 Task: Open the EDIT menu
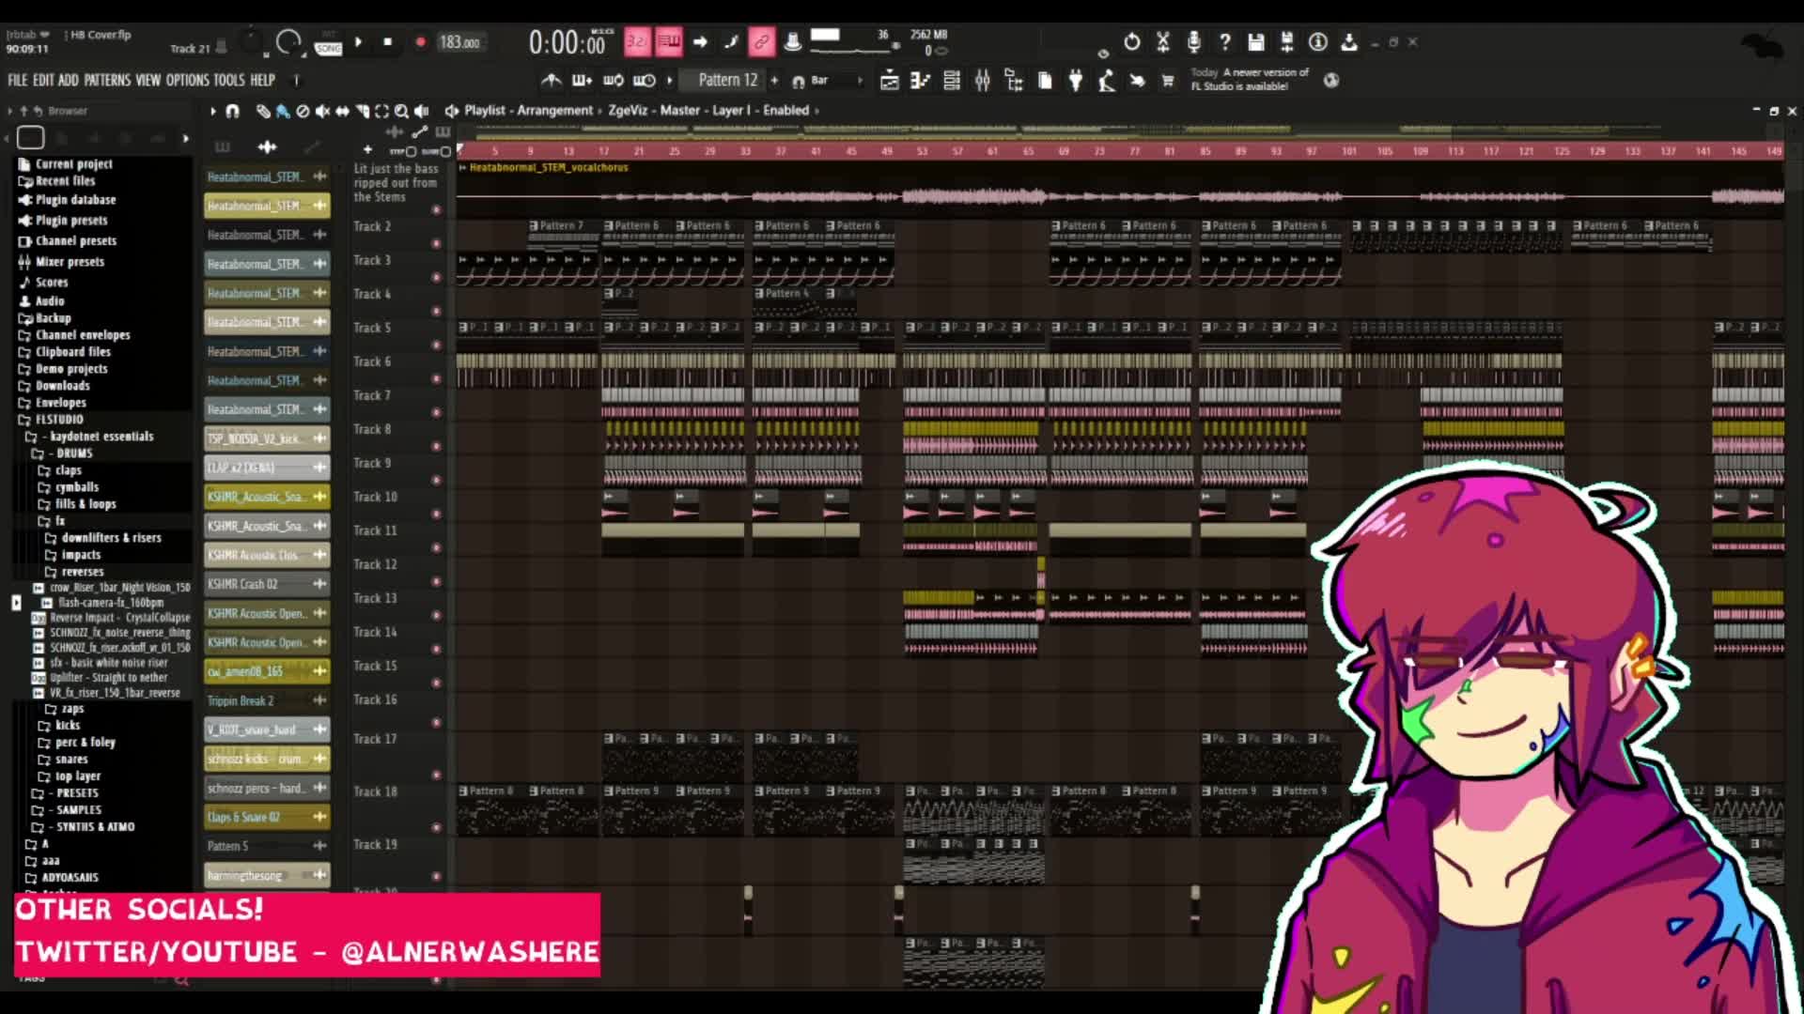point(43,81)
